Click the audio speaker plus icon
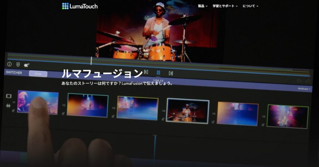Viewport: 319px width, 167px height. pos(27,65)
